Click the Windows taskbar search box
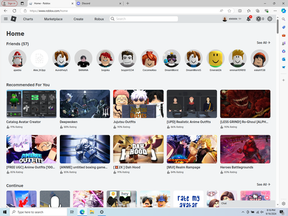 coord(39,212)
